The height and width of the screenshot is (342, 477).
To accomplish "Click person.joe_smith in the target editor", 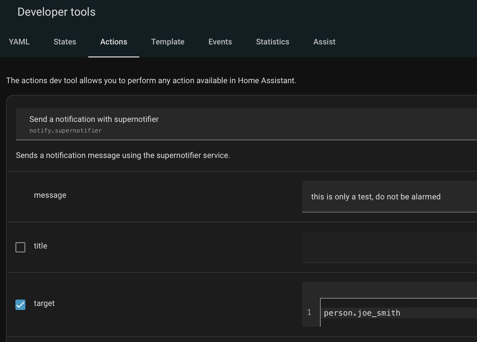I will coord(362,313).
